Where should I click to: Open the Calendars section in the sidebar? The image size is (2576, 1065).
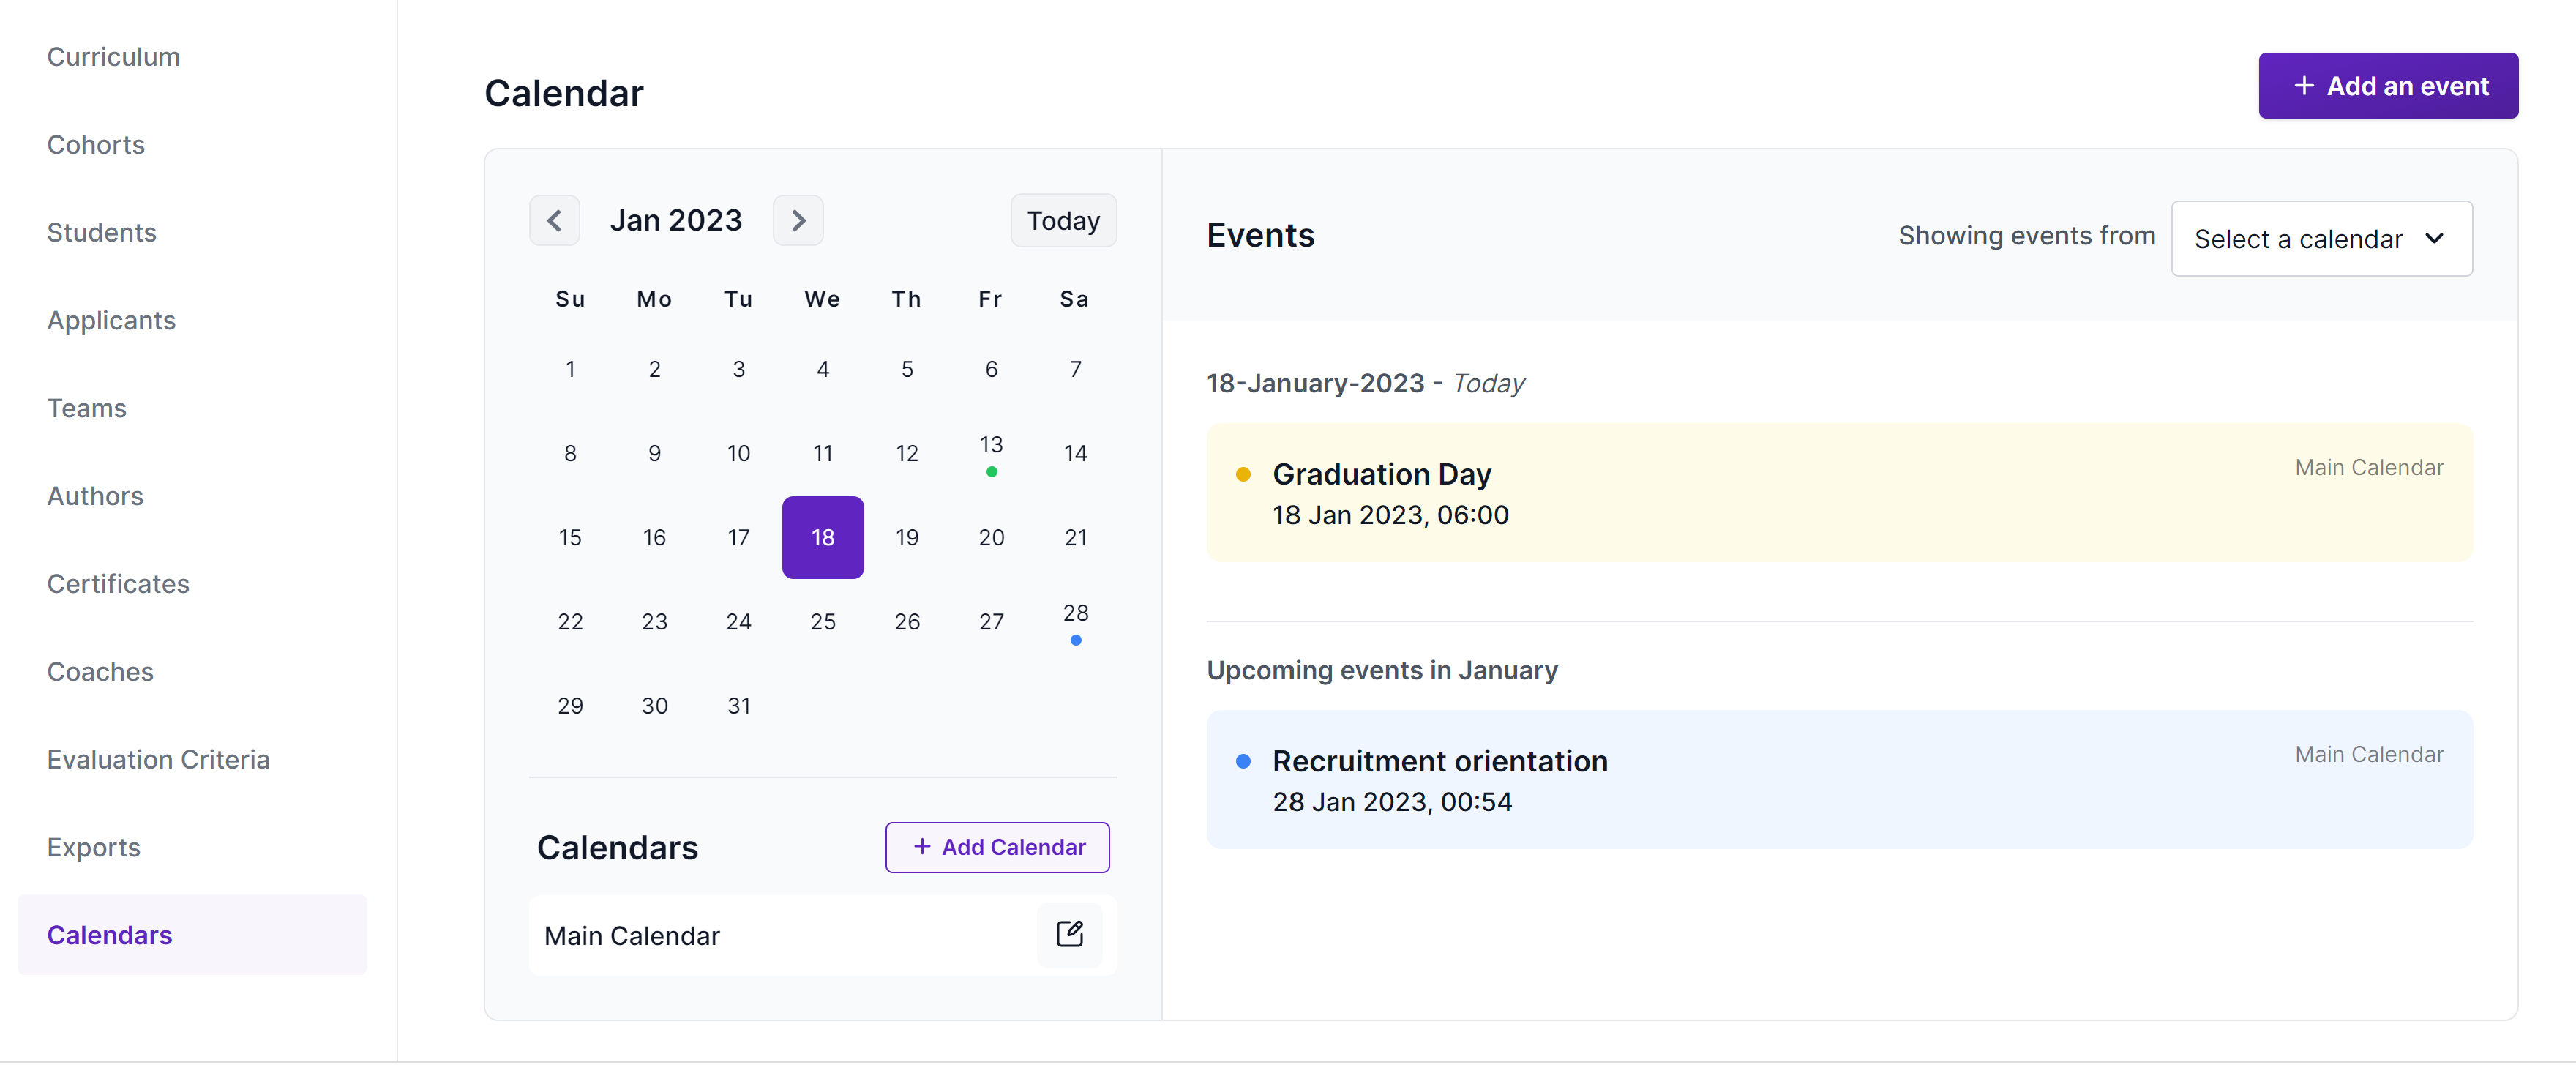109,934
